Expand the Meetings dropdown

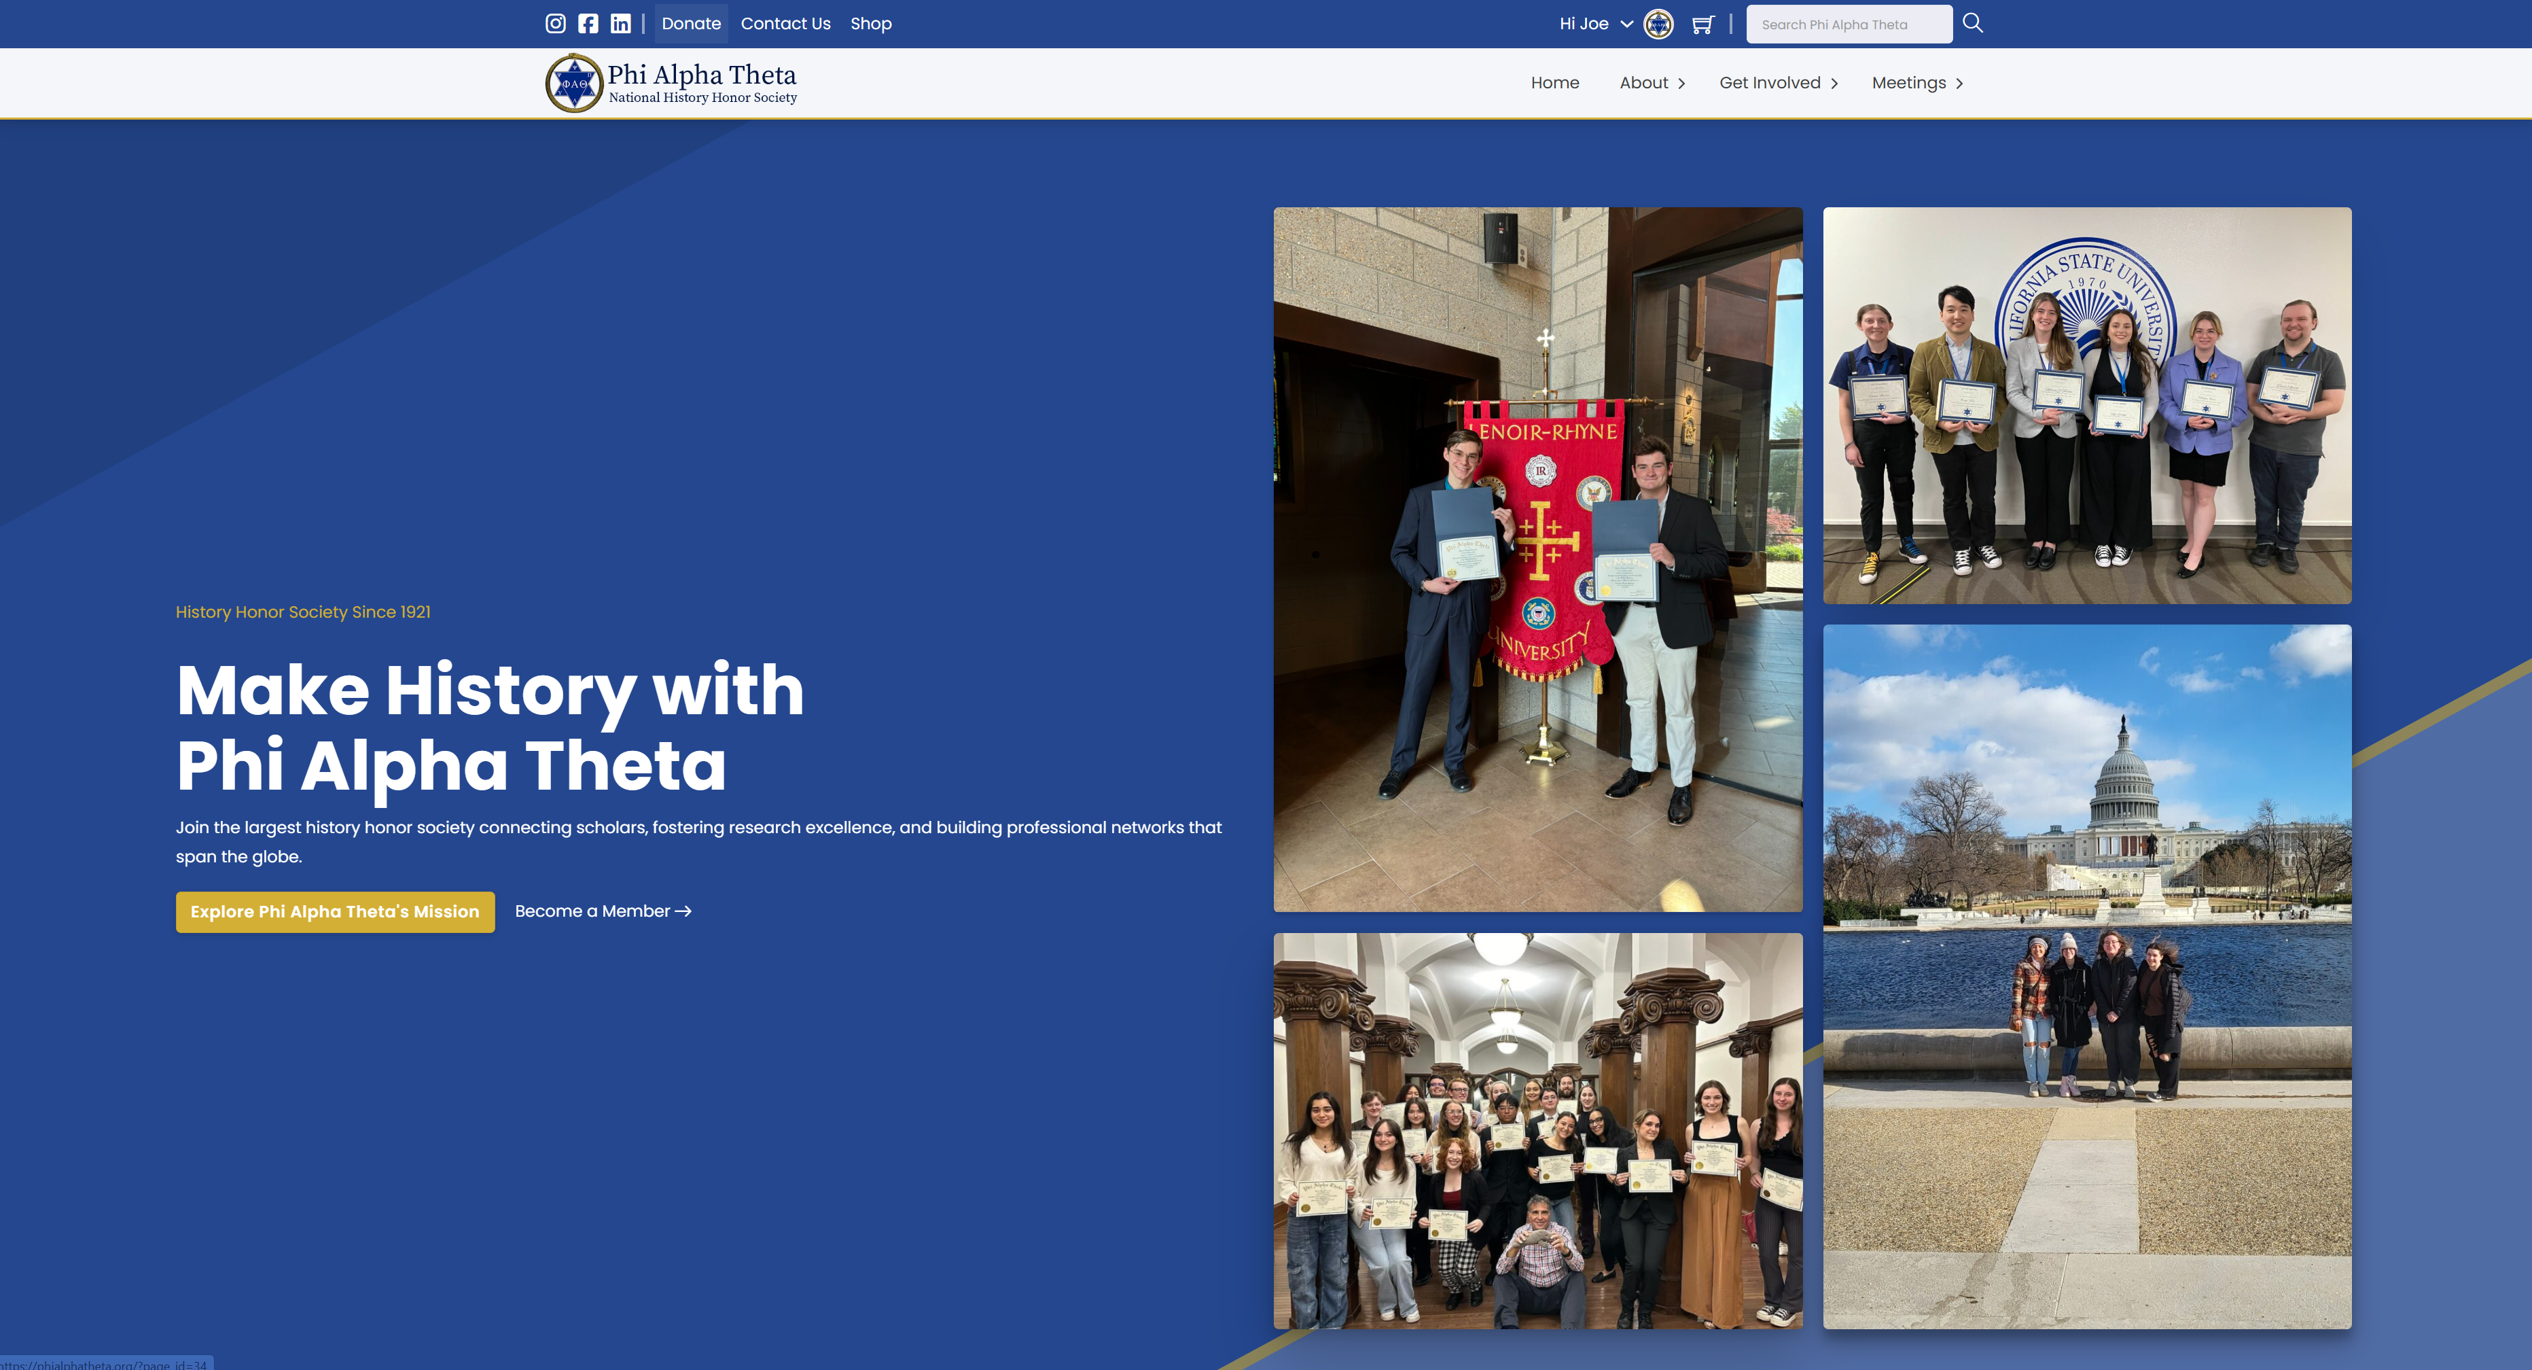1916,83
